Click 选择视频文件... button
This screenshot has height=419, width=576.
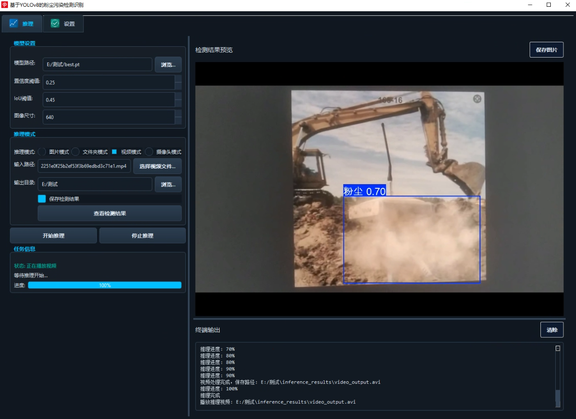click(158, 166)
